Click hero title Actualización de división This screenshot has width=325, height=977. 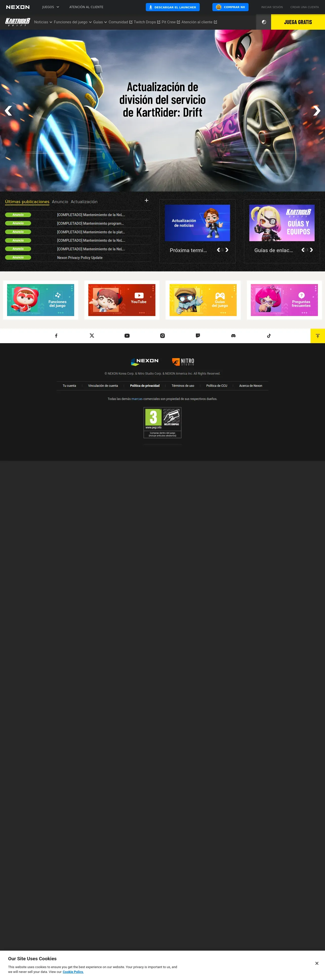coord(162,100)
